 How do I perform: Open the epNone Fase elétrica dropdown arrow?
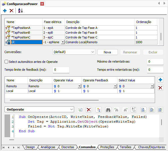pyautogui.click(x=63, y=42)
